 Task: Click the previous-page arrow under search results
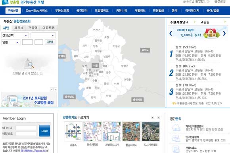click(52, 89)
